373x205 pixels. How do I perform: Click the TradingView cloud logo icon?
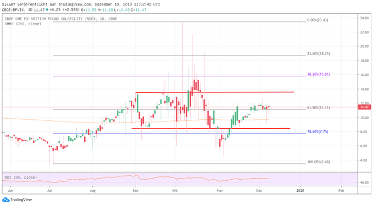pyautogui.click(x=5, y=200)
